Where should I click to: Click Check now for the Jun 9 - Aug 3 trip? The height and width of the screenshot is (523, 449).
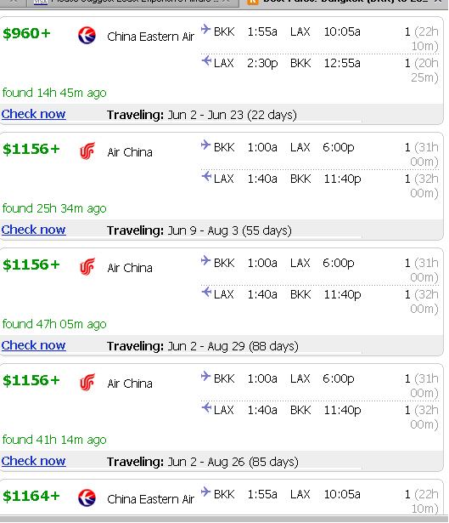[34, 230]
